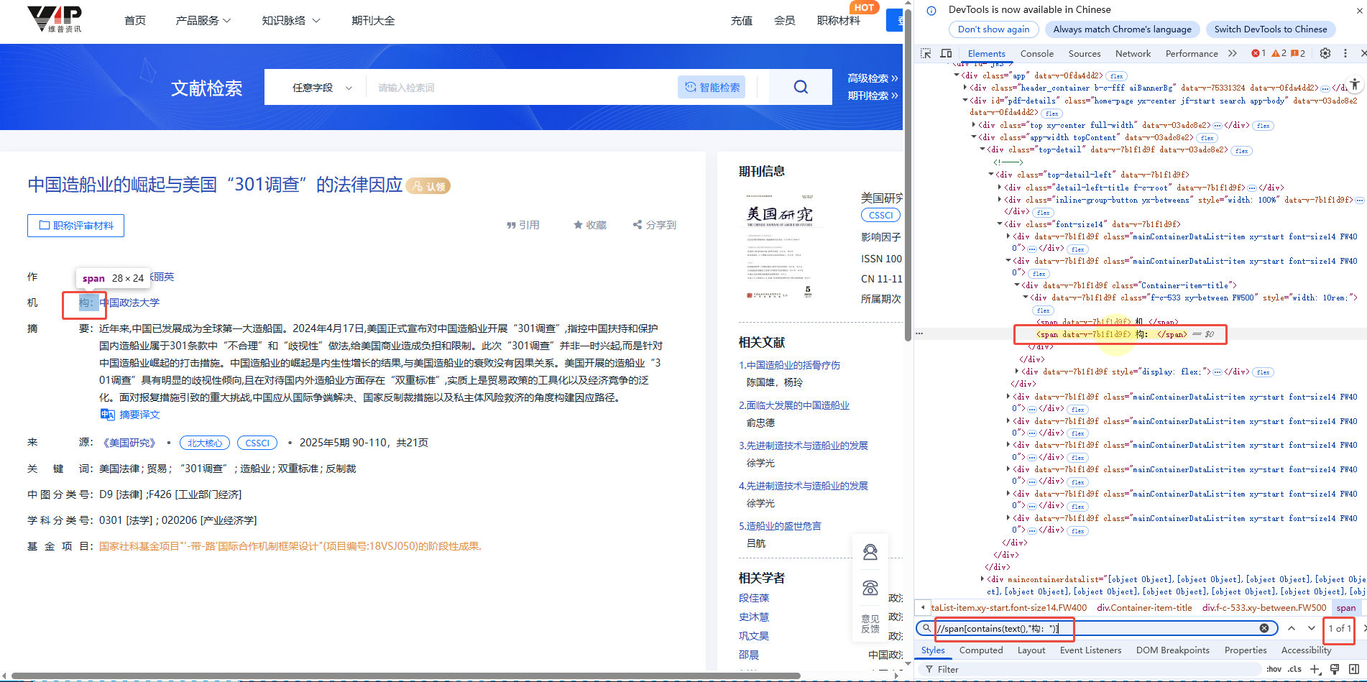Collapse the "Container-item-title" div node
The height and width of the screenshot is (682, 1367).
click(x=1017, y=285)
